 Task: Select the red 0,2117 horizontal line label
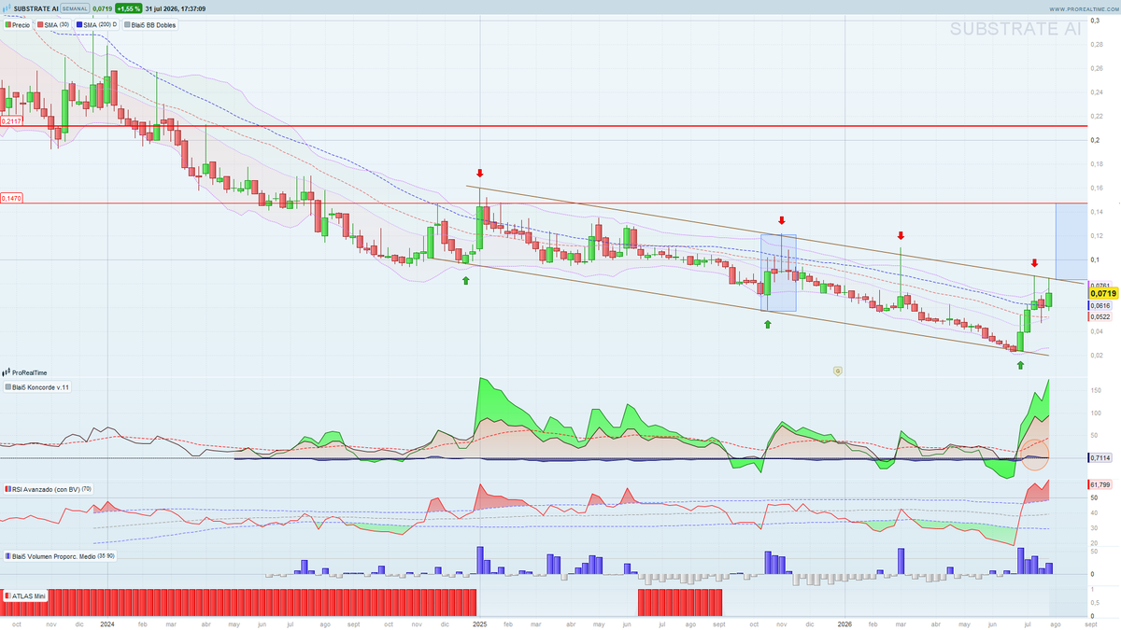(11, 121)
